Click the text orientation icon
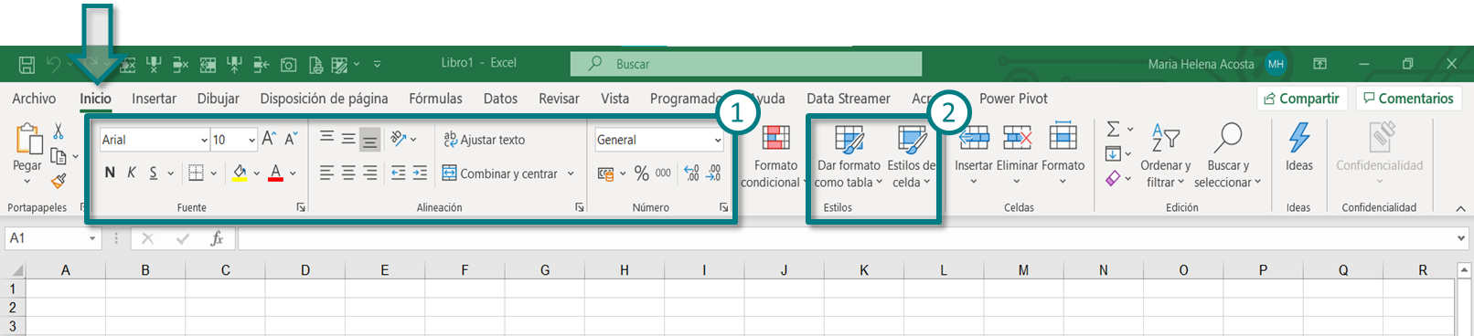 point(398,139)
